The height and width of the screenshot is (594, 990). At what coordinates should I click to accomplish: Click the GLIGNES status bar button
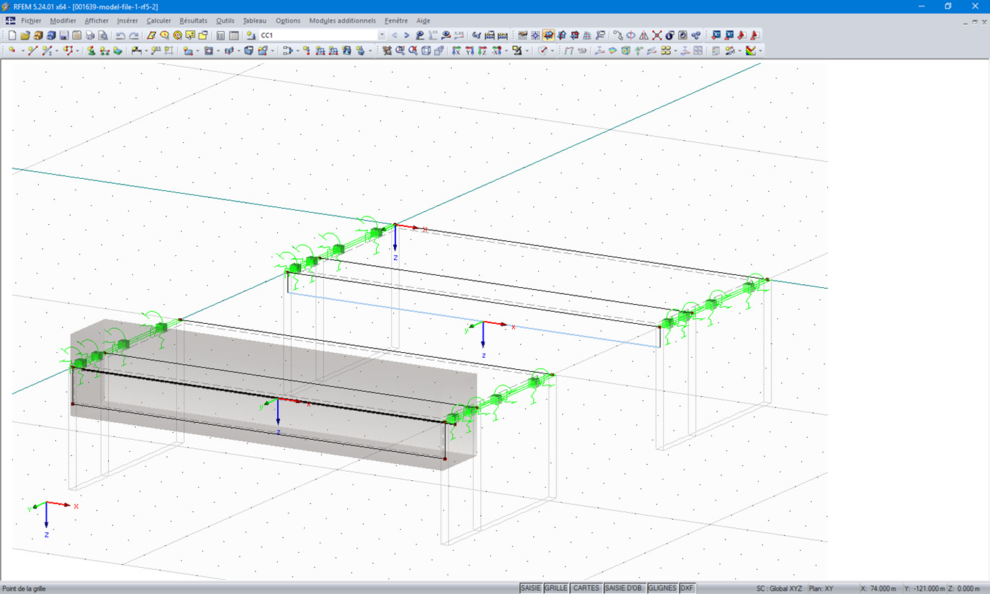662,588
